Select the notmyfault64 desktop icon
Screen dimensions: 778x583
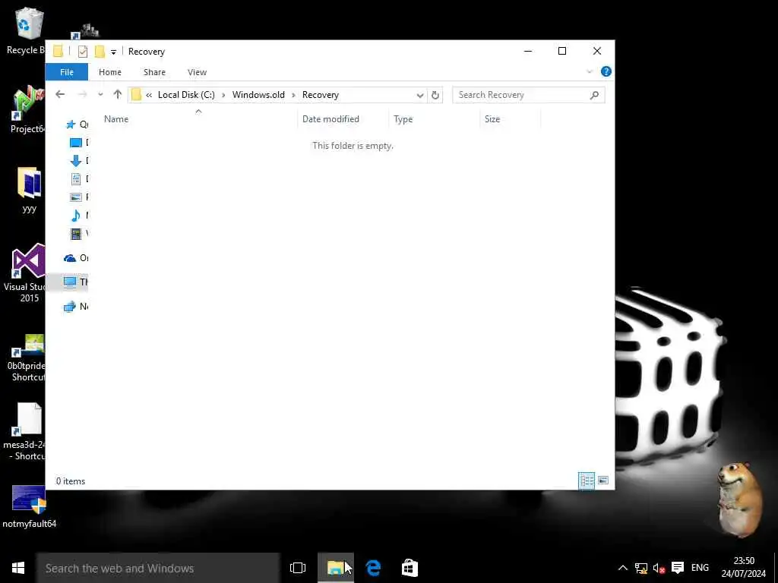point(30,506)
